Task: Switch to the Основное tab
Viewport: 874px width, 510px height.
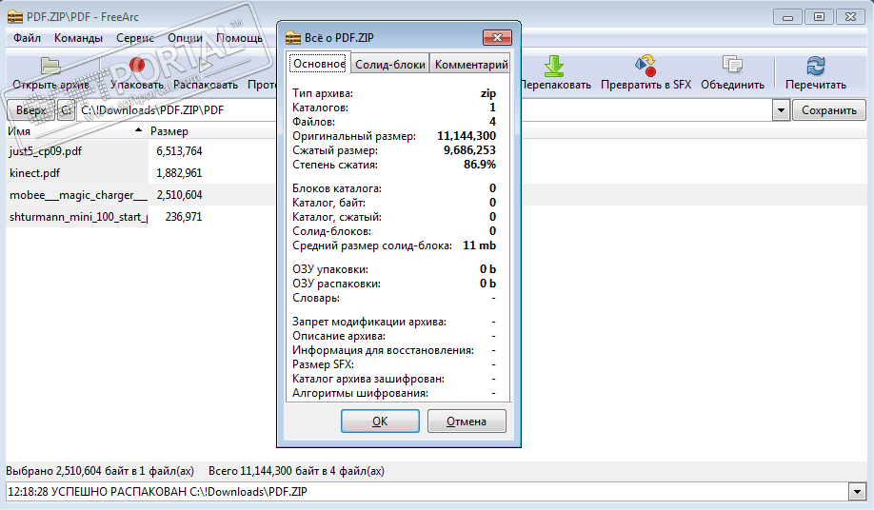Action: click(319, 64)
